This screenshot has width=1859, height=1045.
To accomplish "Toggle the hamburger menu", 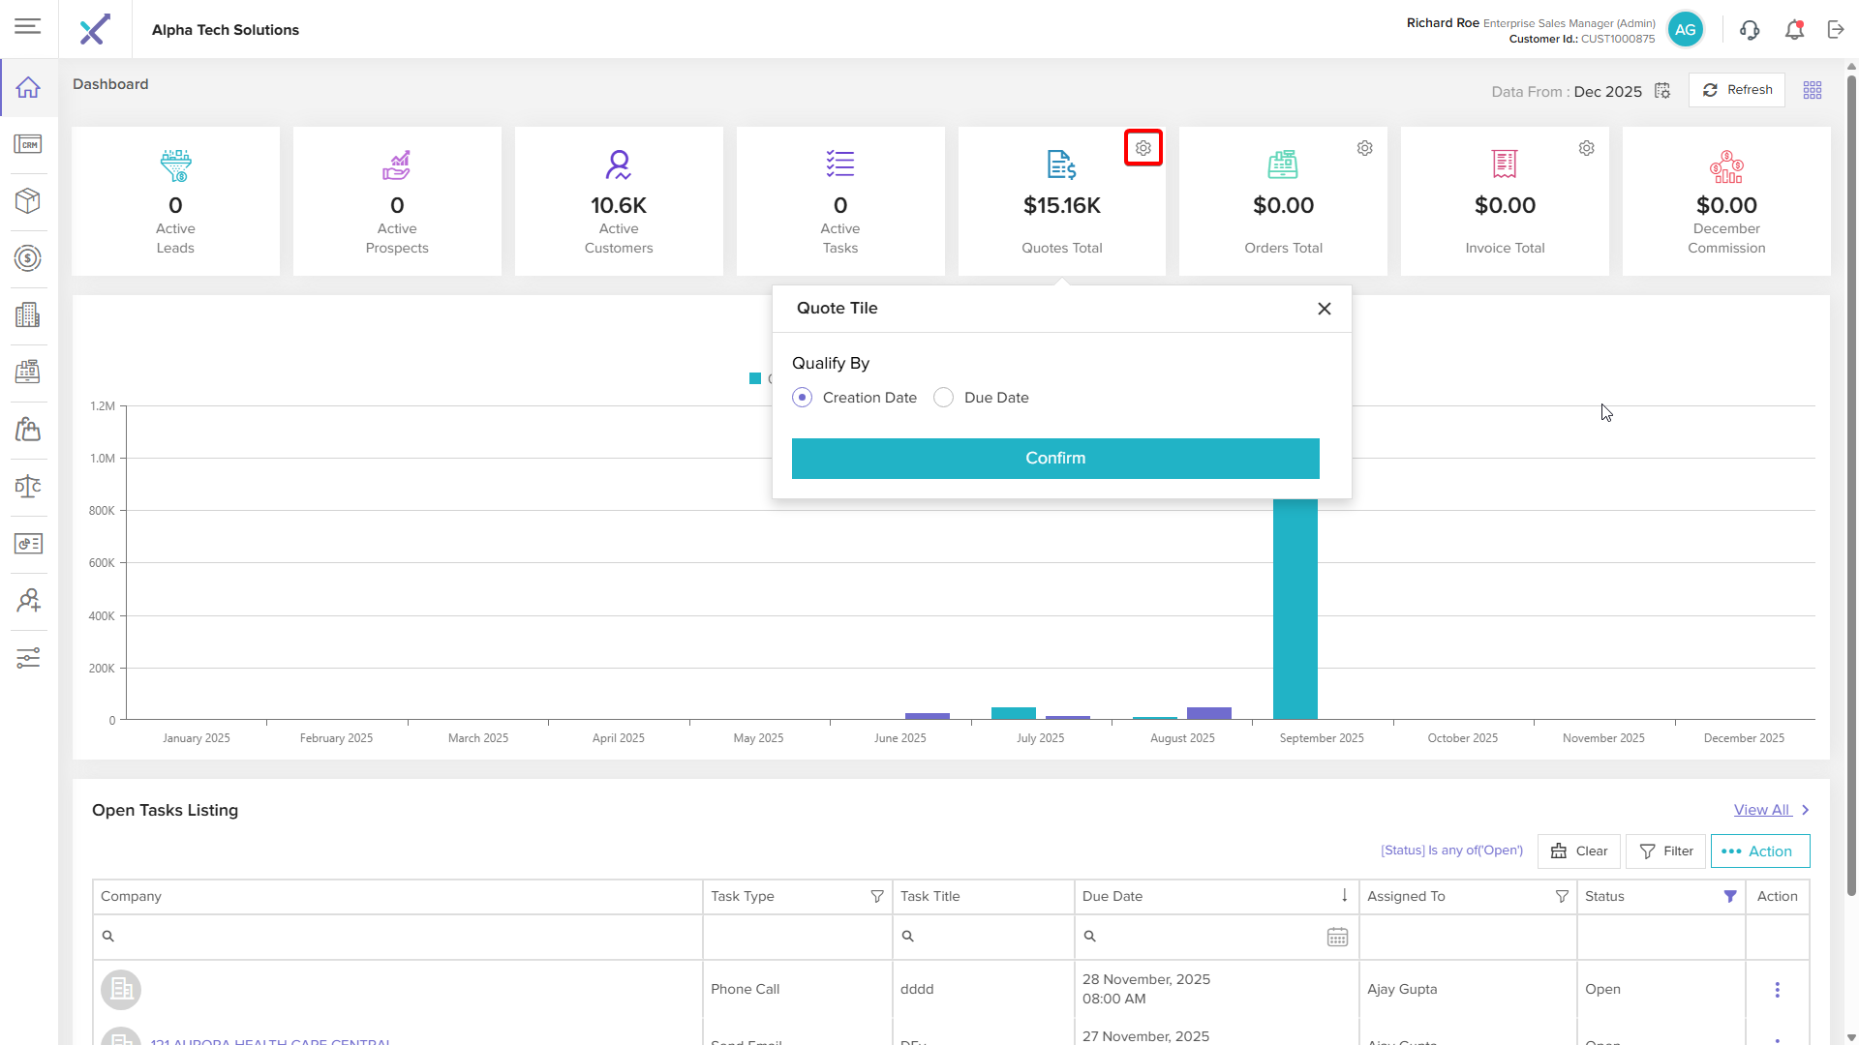I will (28, 26).
